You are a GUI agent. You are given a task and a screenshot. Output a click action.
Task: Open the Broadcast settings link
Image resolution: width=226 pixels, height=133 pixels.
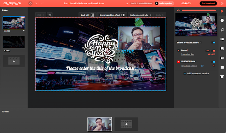(x=189, y=66)
